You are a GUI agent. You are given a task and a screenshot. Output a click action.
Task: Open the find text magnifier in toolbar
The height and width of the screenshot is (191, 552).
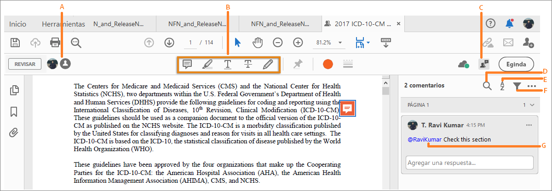(x=76, y=43)
